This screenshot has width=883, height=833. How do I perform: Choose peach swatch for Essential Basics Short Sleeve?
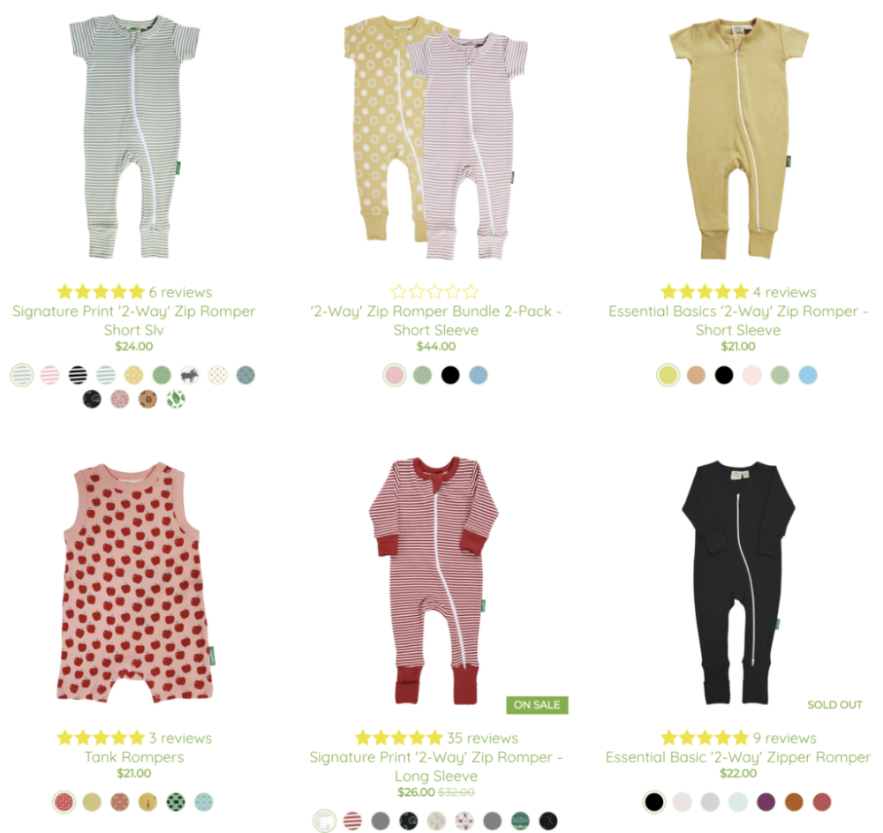coord(696,375)
